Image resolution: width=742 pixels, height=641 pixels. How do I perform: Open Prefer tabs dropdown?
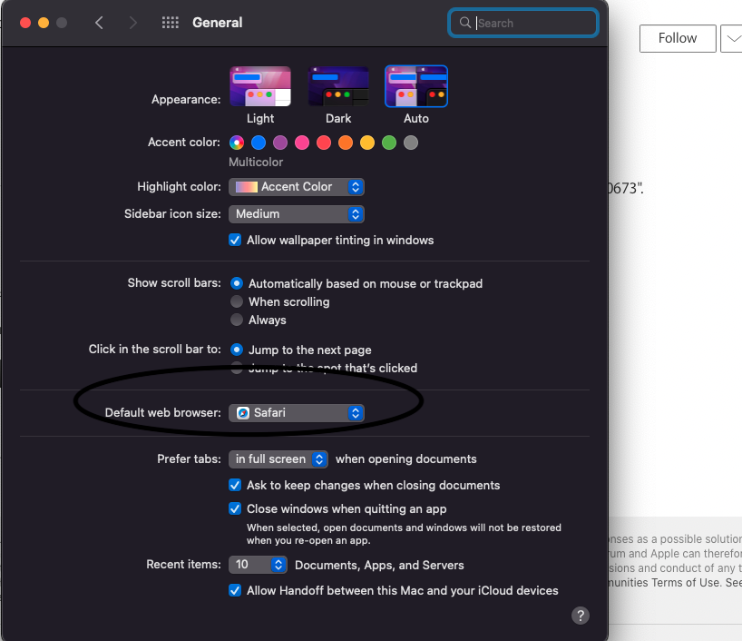pos(278,459)
